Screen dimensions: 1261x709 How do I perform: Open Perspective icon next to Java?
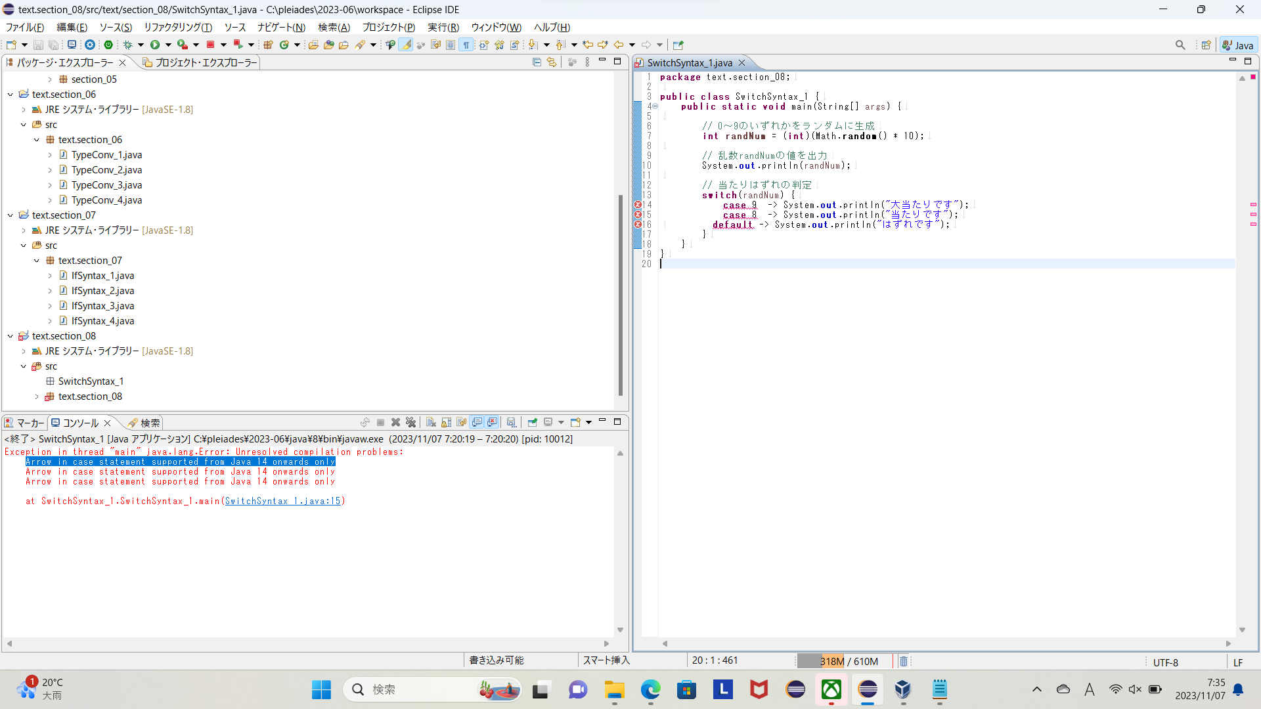[1206, 45]
